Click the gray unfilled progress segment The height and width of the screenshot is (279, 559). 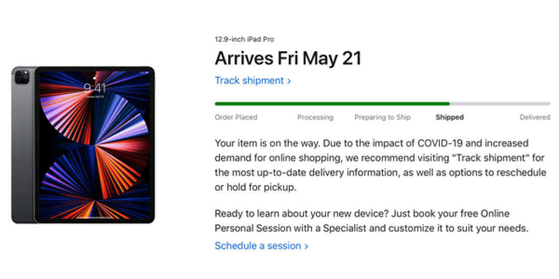pyautogui.click(x=500, y=104)
